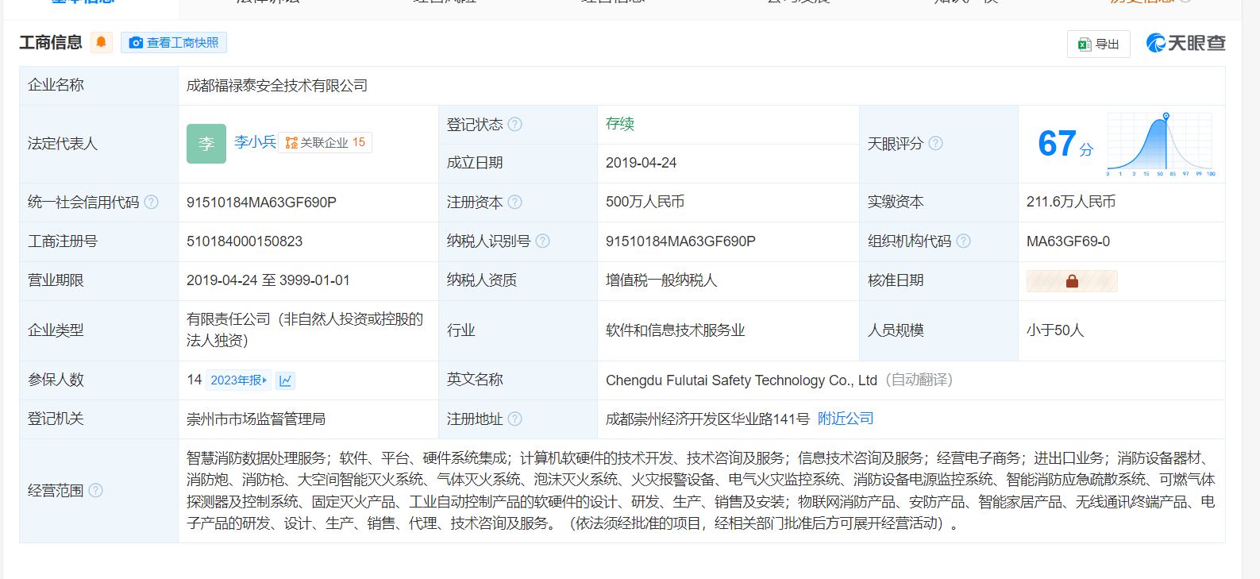
Task: Click help icon next to 登记状态
Action: 515,124
